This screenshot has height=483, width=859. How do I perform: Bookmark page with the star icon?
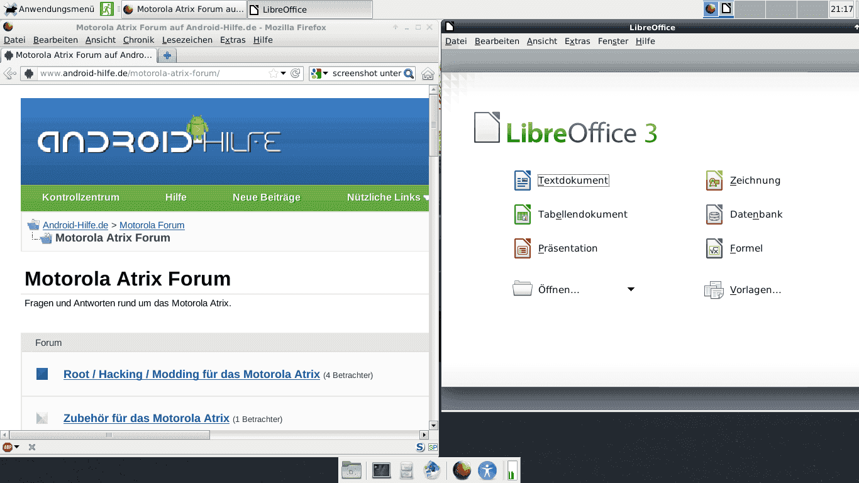(x=274, y=74)
